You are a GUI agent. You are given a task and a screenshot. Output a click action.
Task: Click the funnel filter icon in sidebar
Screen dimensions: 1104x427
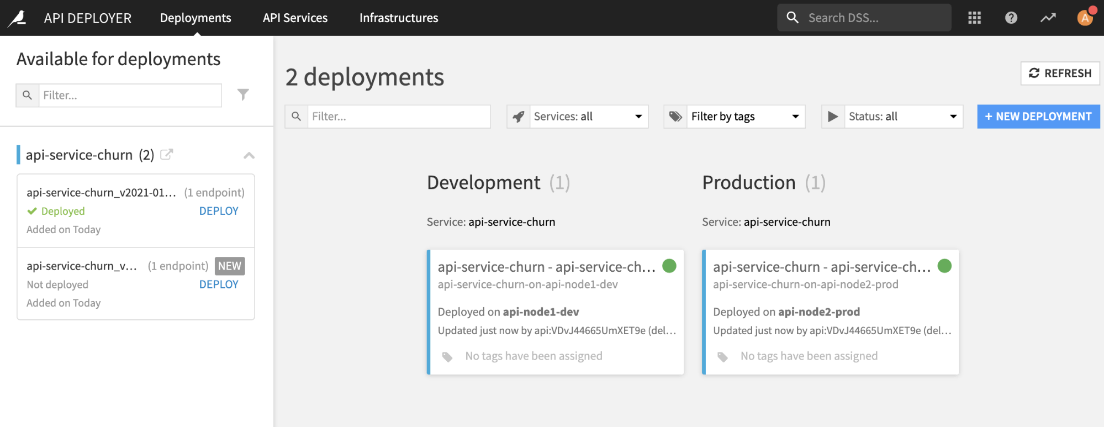[x=243, y=95]
